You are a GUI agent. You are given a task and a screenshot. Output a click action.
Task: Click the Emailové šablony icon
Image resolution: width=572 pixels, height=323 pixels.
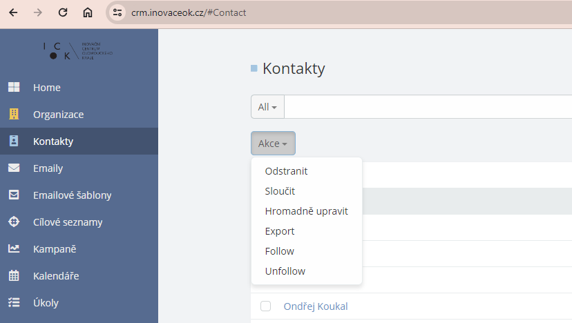[x=13, y=195]
